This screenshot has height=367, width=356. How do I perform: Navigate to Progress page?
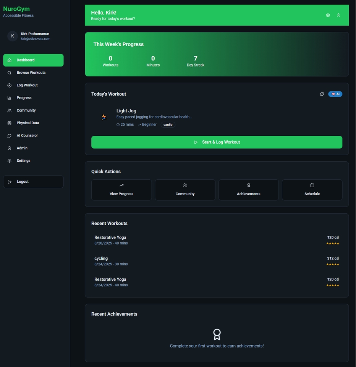click(x=33, y=98)
